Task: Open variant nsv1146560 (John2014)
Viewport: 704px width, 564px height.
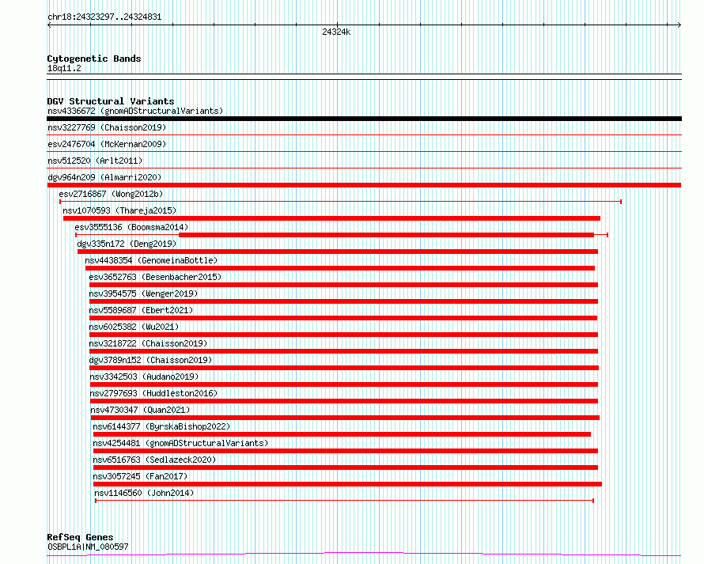Action: click(x=144, y=493)
